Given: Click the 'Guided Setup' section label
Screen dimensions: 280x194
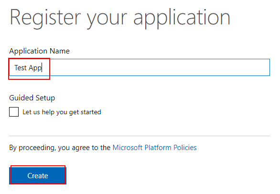Looking at the screenshot, I should (x=32, y=97).
